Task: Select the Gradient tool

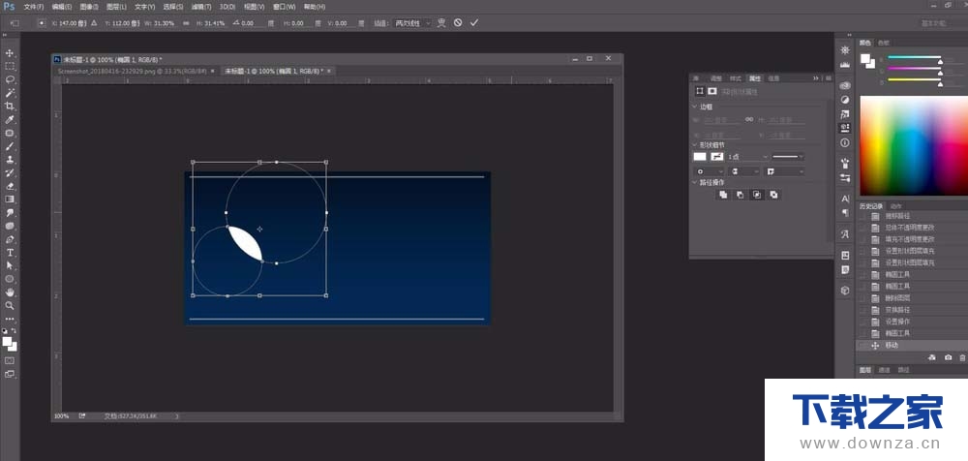Action: click(10, 199)
